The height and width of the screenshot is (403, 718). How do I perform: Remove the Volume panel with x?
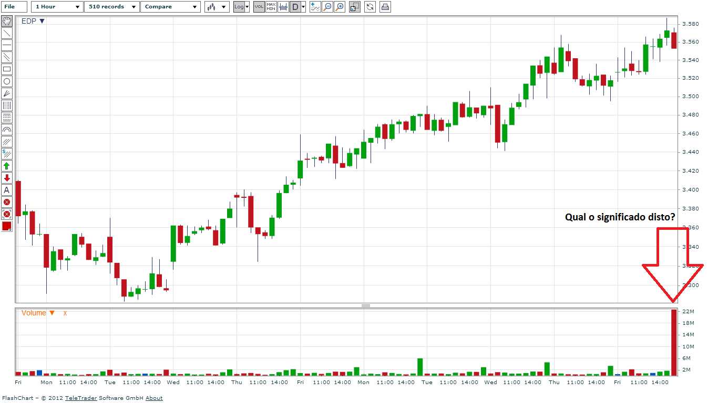click(65, 313)
